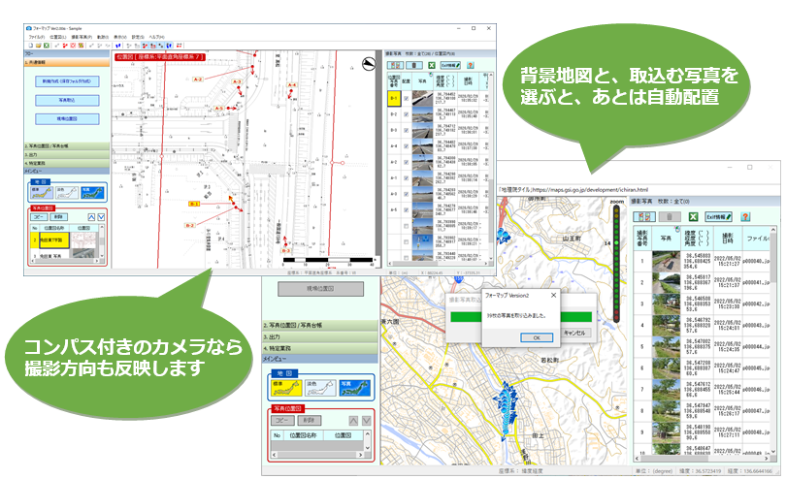Open the ヘルプ(H) menu
Viewport: 786px width, 479px height.
click(x=156, y=37)
